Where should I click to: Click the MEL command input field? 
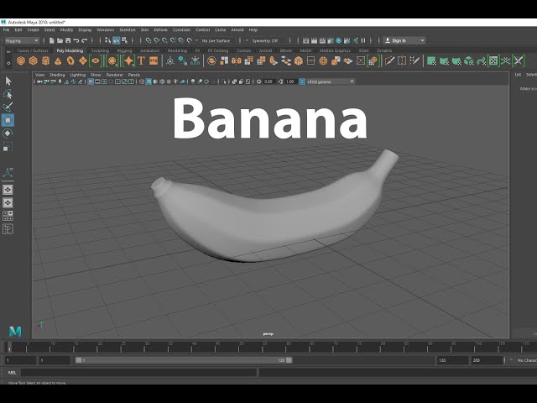[x=138, y=373]
